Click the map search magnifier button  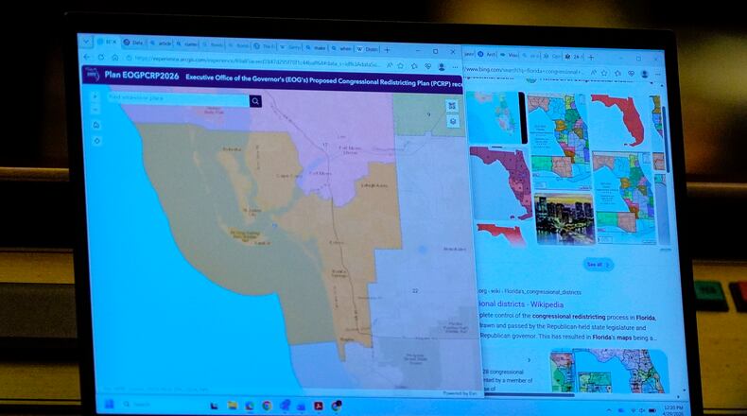tap(255, 101)
